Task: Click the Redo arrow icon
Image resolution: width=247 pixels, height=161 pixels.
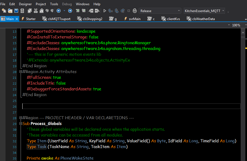Action: tap(52, 11)
